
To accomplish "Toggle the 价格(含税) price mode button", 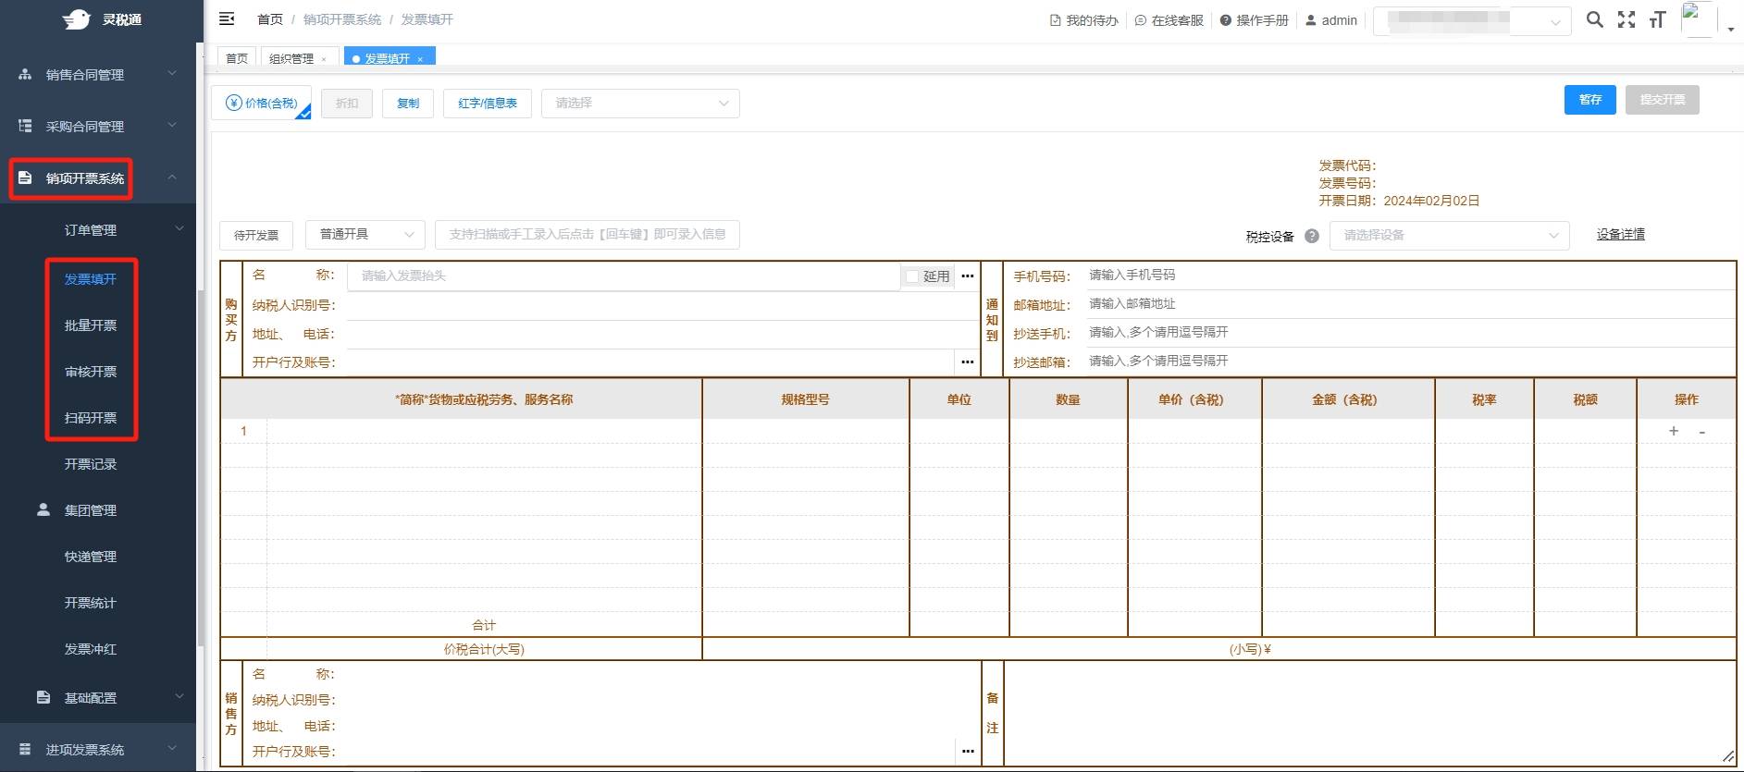I will (x=262, y=103).
